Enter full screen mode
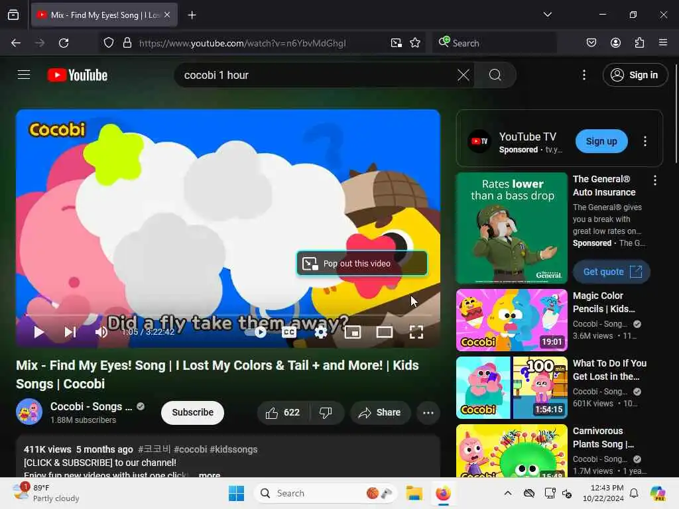This screenshot has height=509, width=679. coord(416,332)
